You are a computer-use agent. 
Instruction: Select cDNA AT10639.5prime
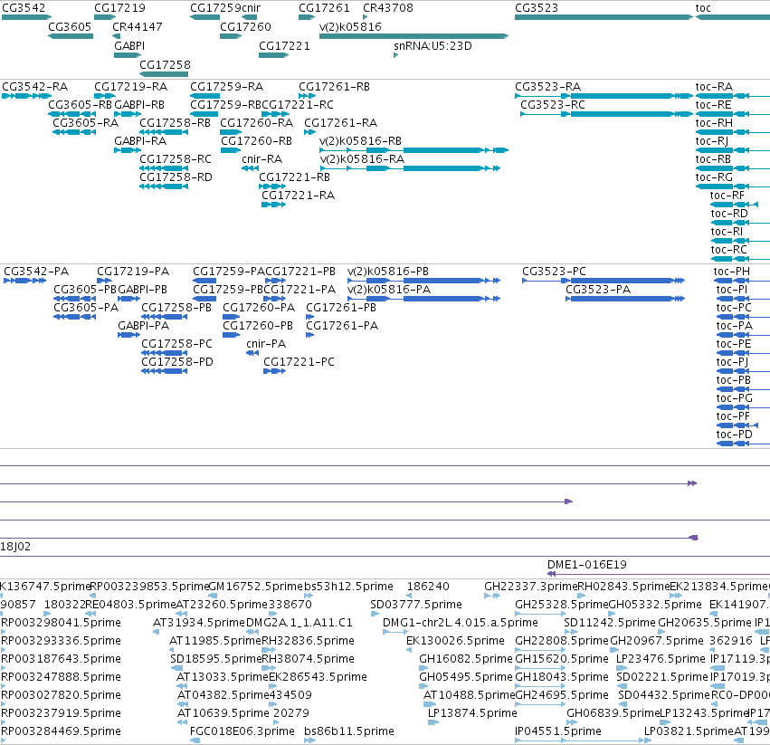click(223, 713)
